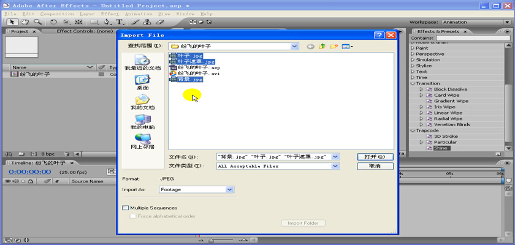Click the help button of Import File dialog

tap(380, 35)
